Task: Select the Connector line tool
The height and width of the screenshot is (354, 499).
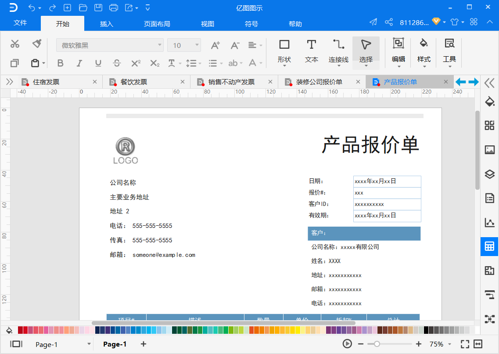Action: pyautogui.click(x=338, y=51)
